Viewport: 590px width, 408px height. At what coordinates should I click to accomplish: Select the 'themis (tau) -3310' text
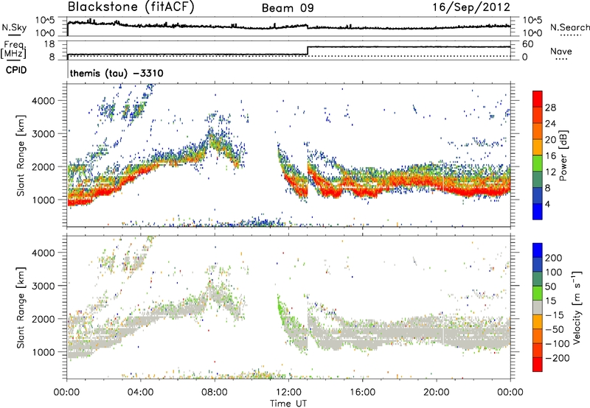tap(117, 73)
